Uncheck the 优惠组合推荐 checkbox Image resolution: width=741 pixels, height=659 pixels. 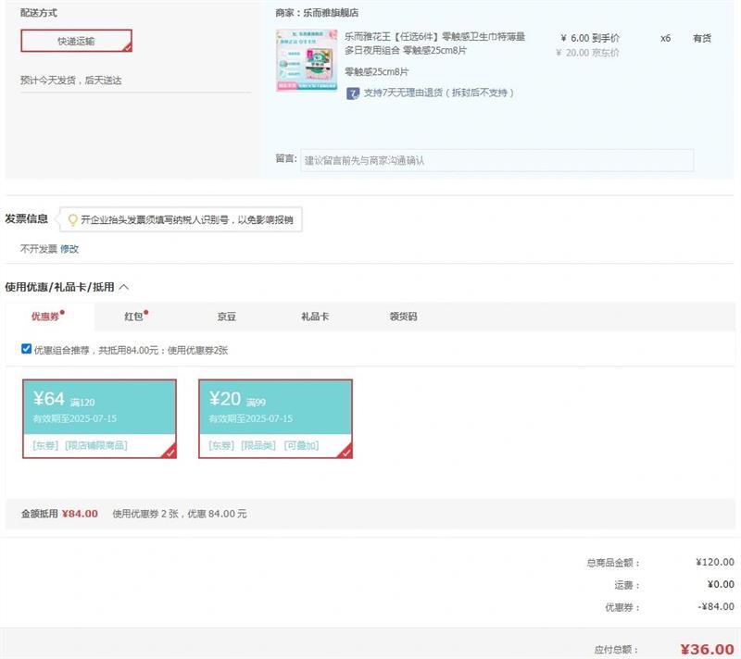[x=26, y=349]
